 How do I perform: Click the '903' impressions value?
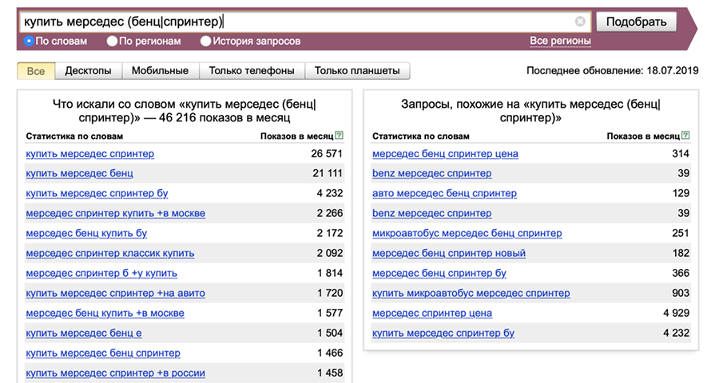680,293
